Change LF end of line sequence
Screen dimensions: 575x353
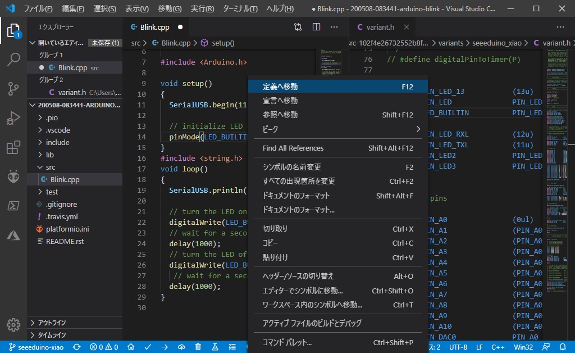(x=480, y=347)
